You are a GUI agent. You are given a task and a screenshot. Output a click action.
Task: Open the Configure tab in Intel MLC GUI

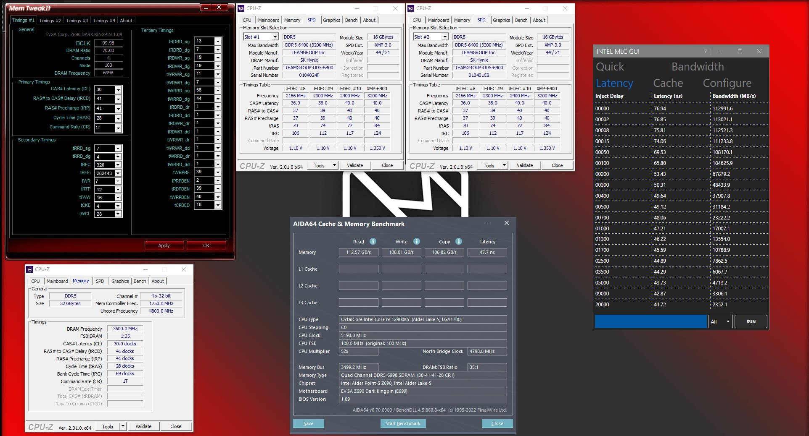727,83
